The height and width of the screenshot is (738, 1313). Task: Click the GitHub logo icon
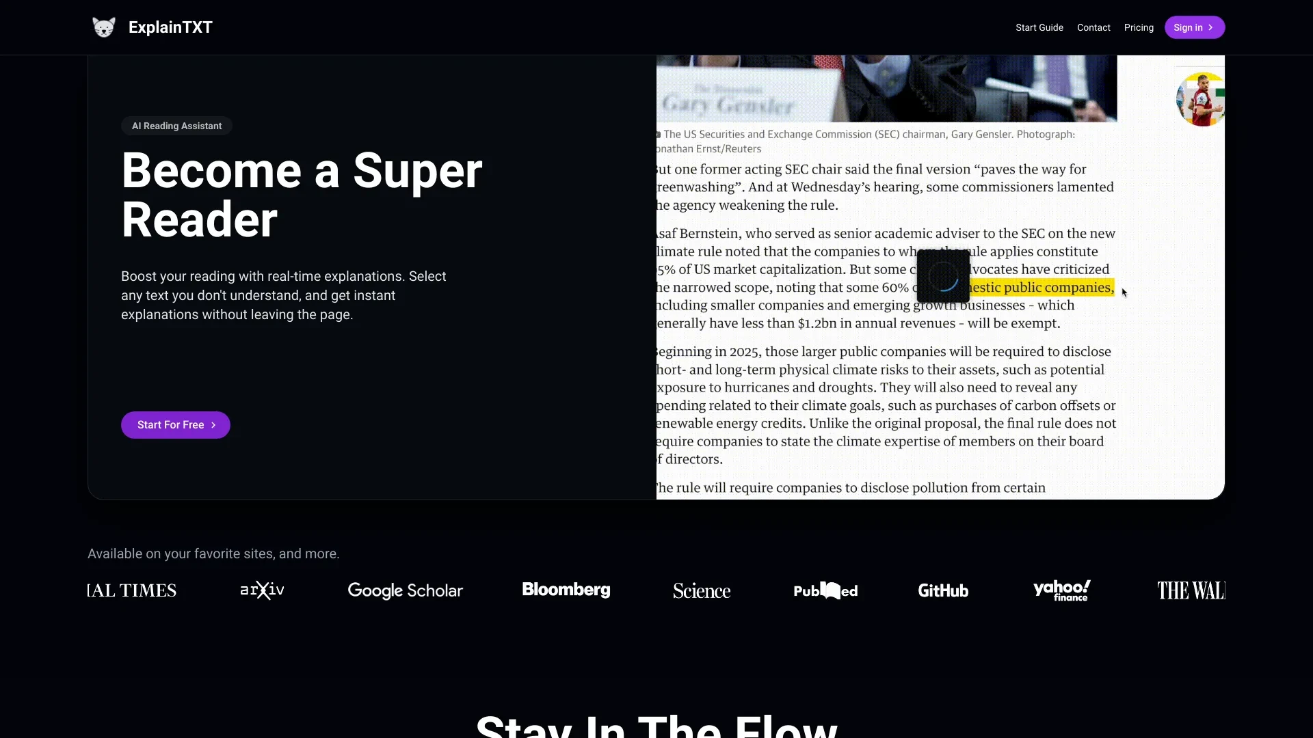tap(943, 590)
